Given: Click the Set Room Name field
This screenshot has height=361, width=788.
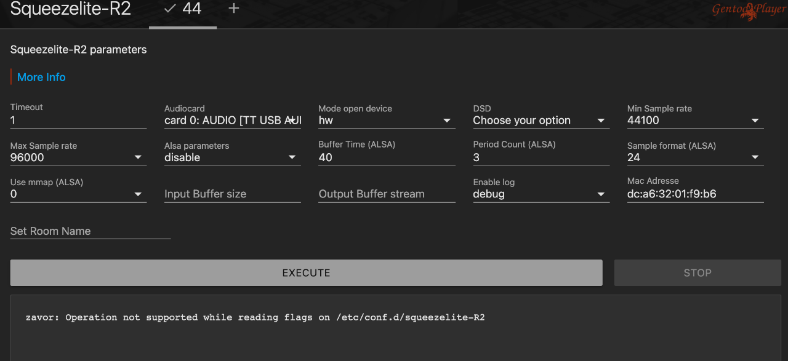Looking at the screenshot, I should pos(90,231).
